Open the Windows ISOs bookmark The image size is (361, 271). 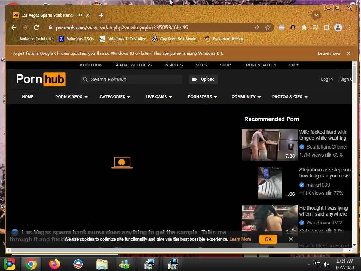click(x=76, y=39)
